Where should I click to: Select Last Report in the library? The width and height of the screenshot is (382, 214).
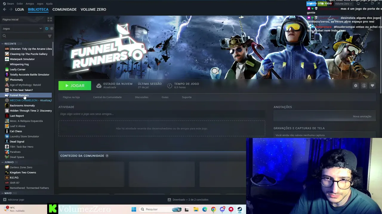[17, 116]
